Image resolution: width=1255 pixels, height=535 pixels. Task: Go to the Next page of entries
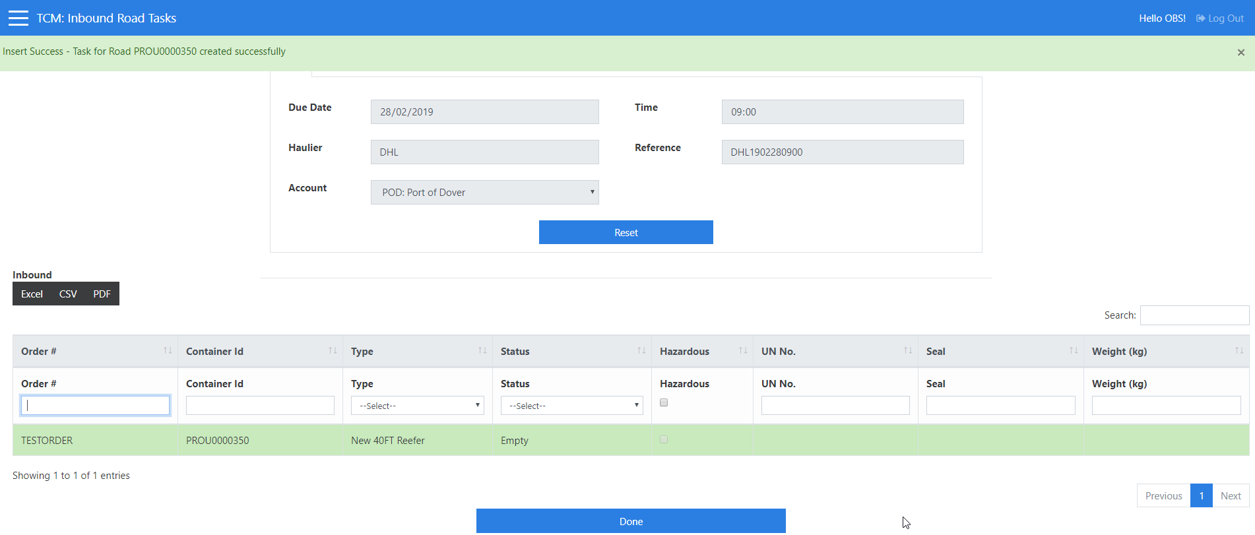pyautogui.click(x=1230, y=496)
